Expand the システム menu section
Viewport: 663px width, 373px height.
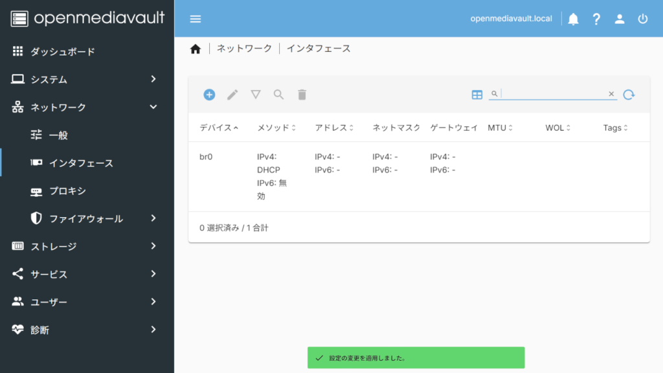coord(87,79)
